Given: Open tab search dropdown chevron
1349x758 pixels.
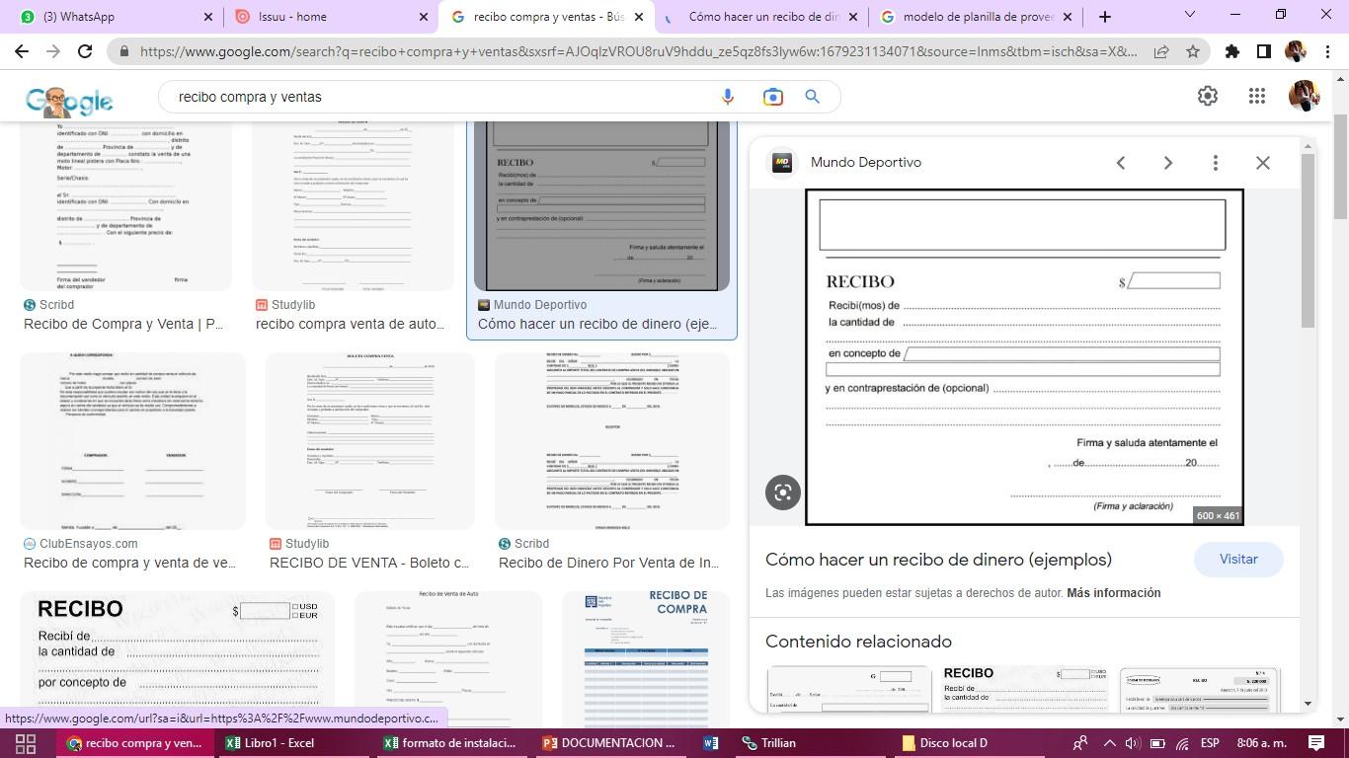Looking at the screenshot, I should (1190, 15).
